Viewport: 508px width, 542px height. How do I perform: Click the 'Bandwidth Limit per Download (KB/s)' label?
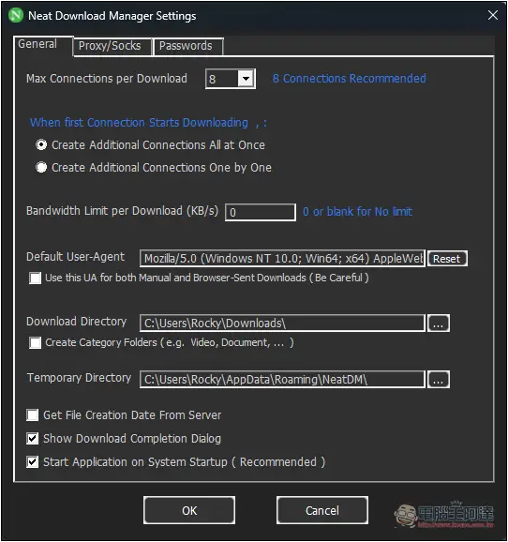123,211
